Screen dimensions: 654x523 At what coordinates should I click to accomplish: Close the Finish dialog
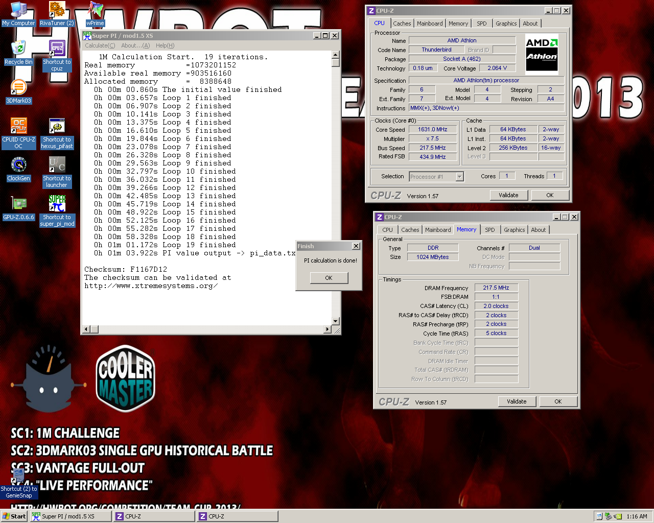tap(356, 246)
